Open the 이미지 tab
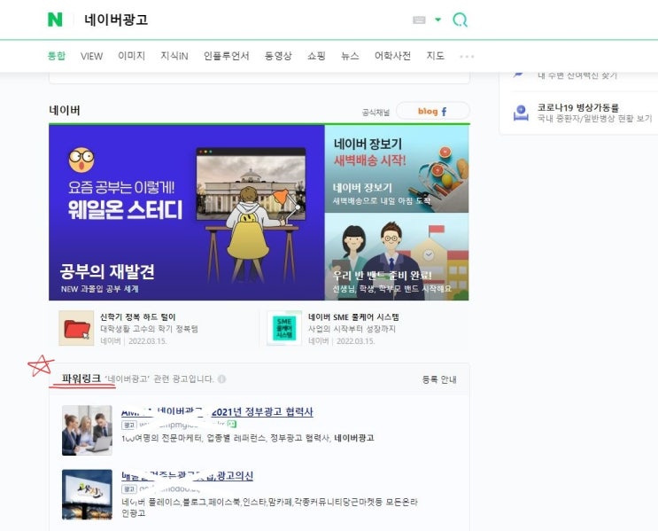658x531 pixels. [131, 56]
